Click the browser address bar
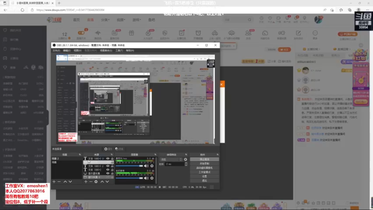373x210 pixels. [x=176, y=10]
